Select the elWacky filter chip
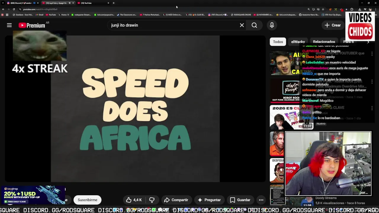The width and height of the screenshot is (379, 213). tap(298, 42)
